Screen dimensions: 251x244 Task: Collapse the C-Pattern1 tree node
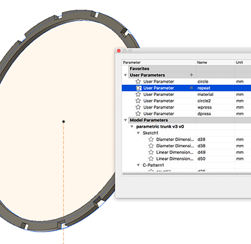click(x=138, y=165)
